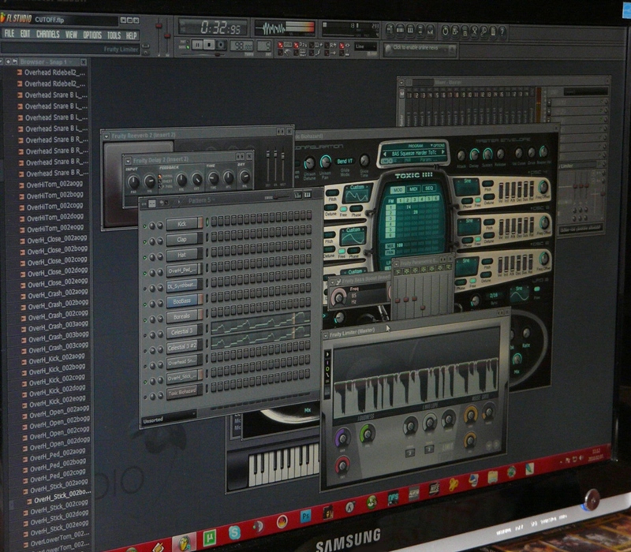Screen dimensions: 631x552
Task: Click the uTorrent icon in the taskbar
Action: (x=210, y=537)
